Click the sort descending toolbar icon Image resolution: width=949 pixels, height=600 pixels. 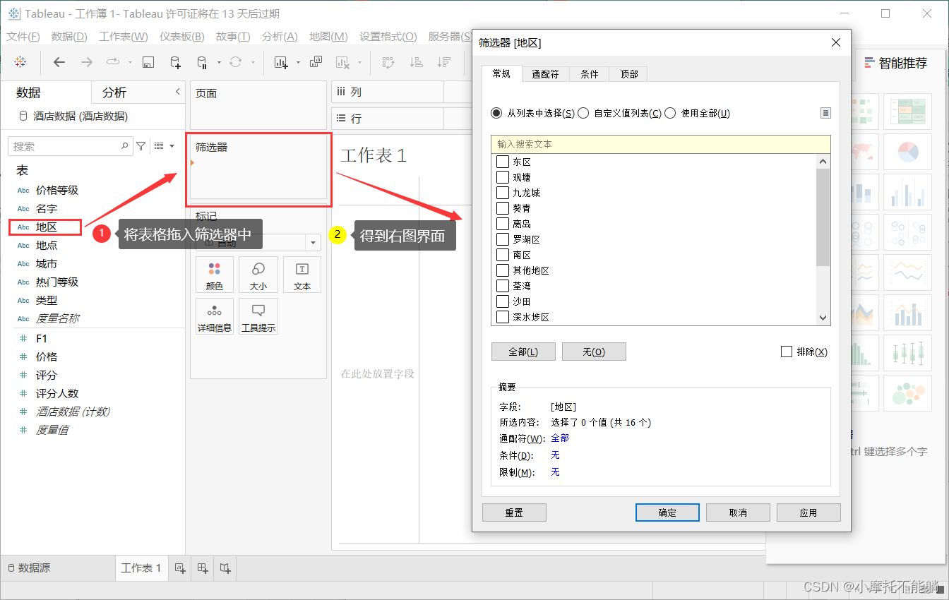click(444, 62)
